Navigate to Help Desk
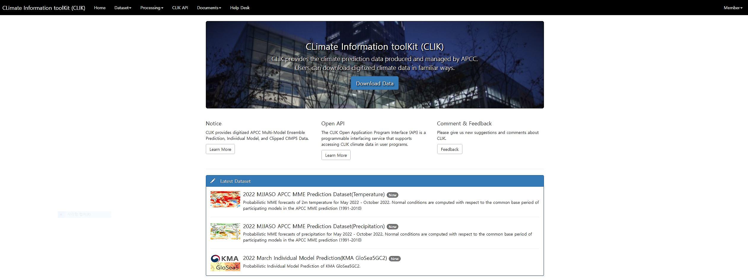The image size is (748, 280). [240, 8]
